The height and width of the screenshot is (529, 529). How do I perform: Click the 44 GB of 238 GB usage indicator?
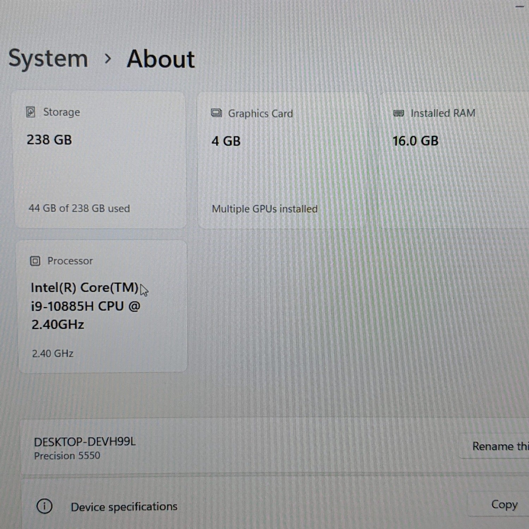(78, 208)
